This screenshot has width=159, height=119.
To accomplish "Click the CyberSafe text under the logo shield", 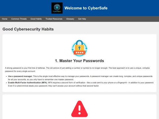I will [x=57, y=11].
